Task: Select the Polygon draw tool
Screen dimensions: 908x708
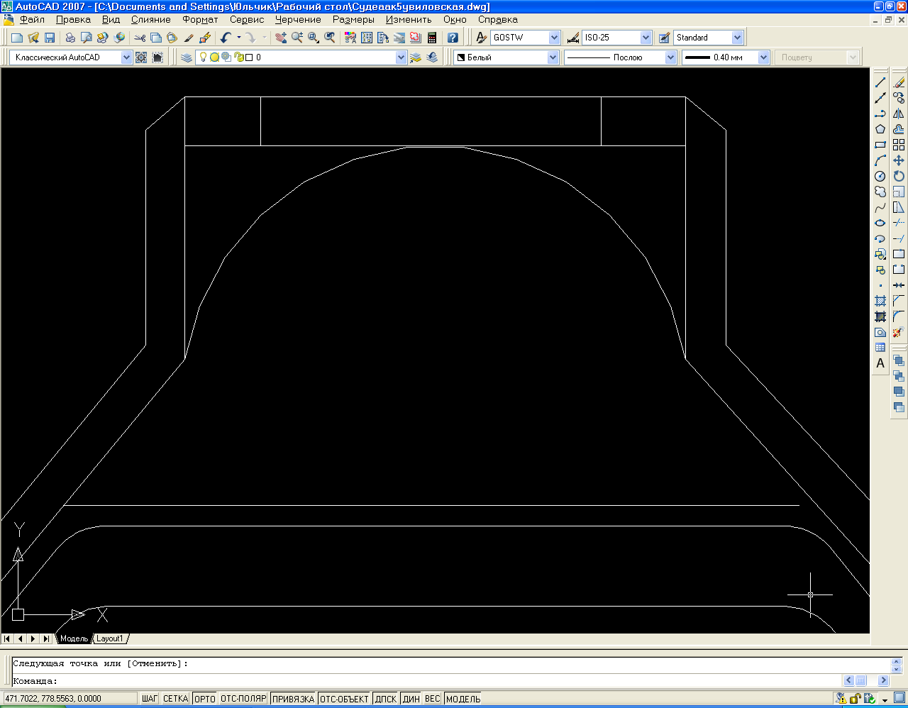Action: pyautogui.click(x=880, y=129)
